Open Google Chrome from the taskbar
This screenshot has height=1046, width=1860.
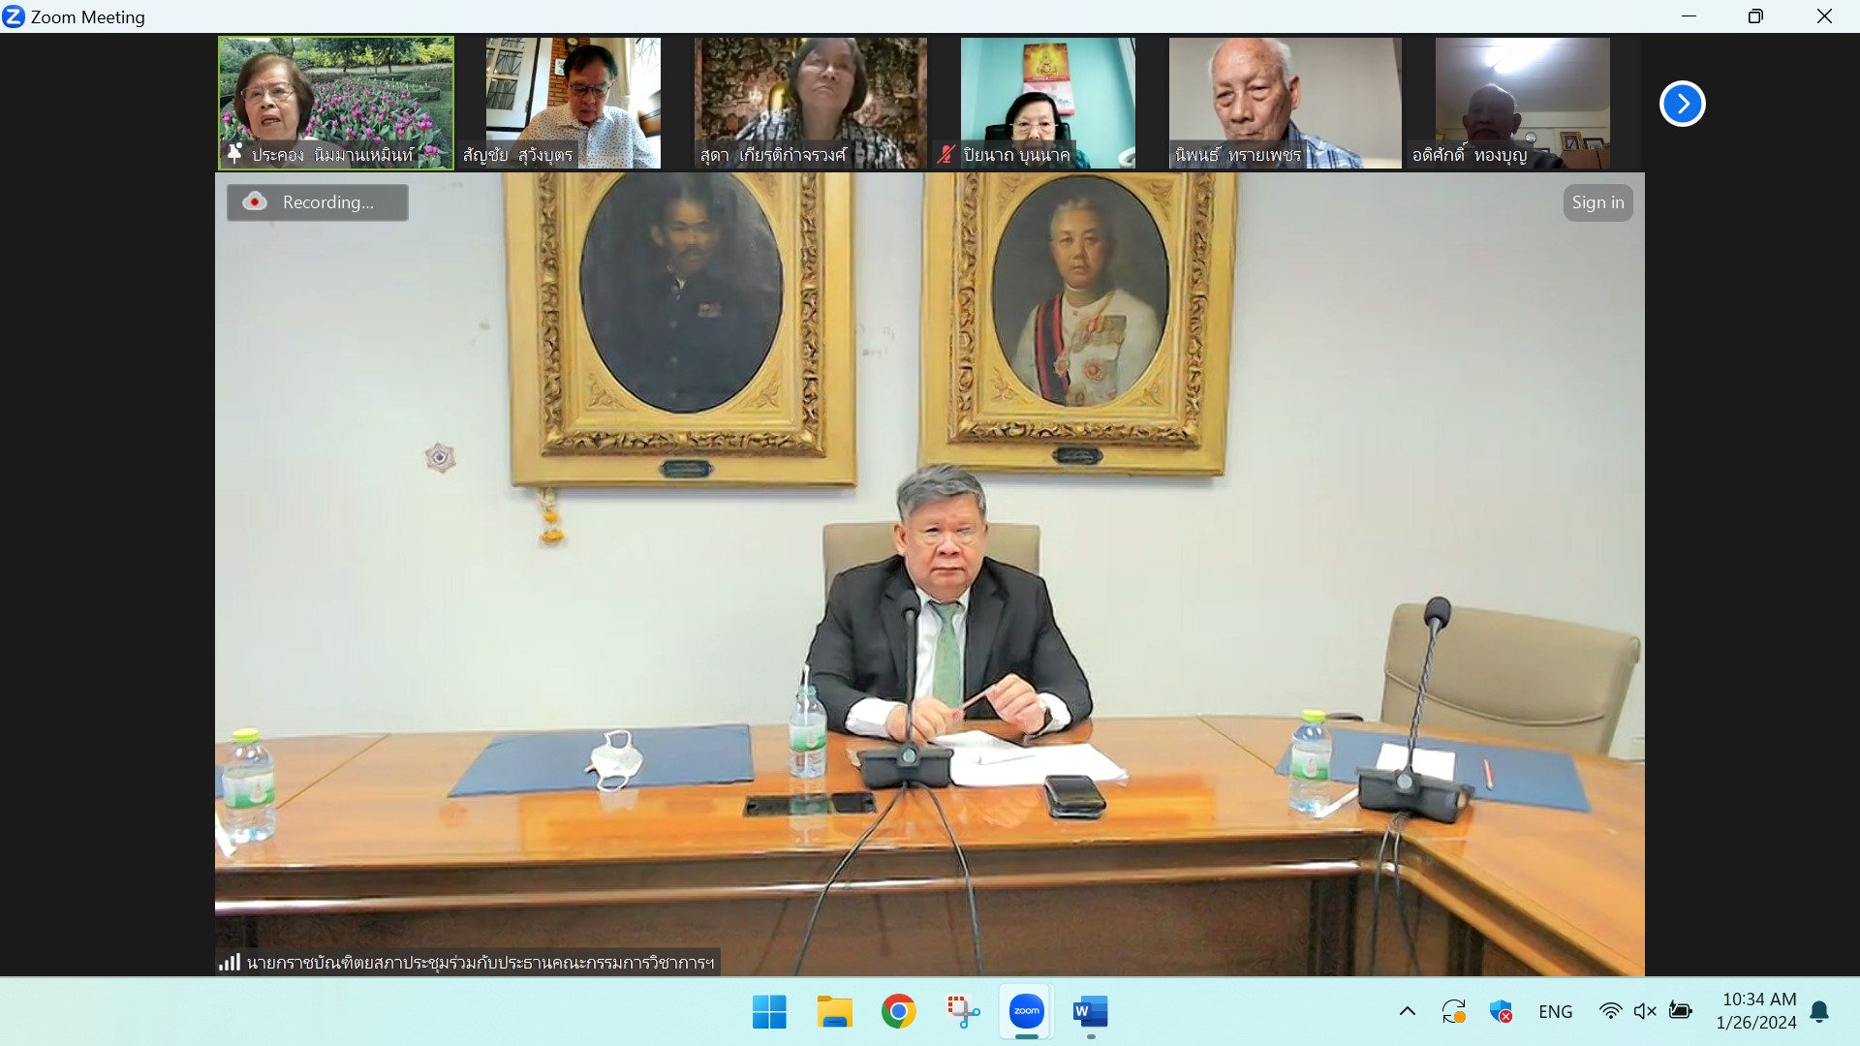pos(898,1011)
